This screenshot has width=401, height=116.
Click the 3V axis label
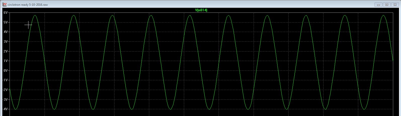(6, 41)
